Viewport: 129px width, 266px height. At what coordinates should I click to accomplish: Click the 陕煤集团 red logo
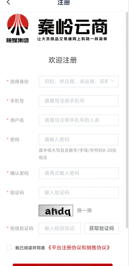click(x=18, y=28)
